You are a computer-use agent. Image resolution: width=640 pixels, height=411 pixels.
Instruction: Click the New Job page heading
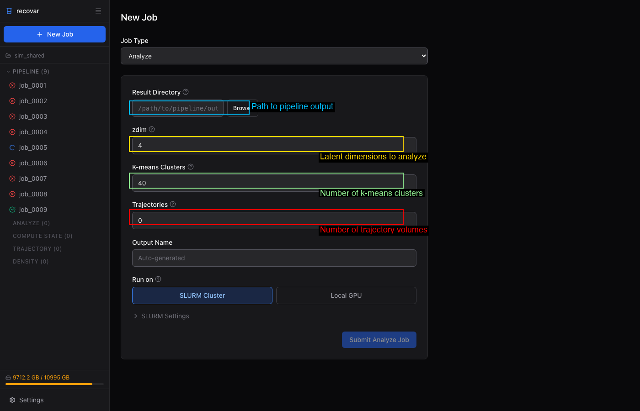click(139, 17)
